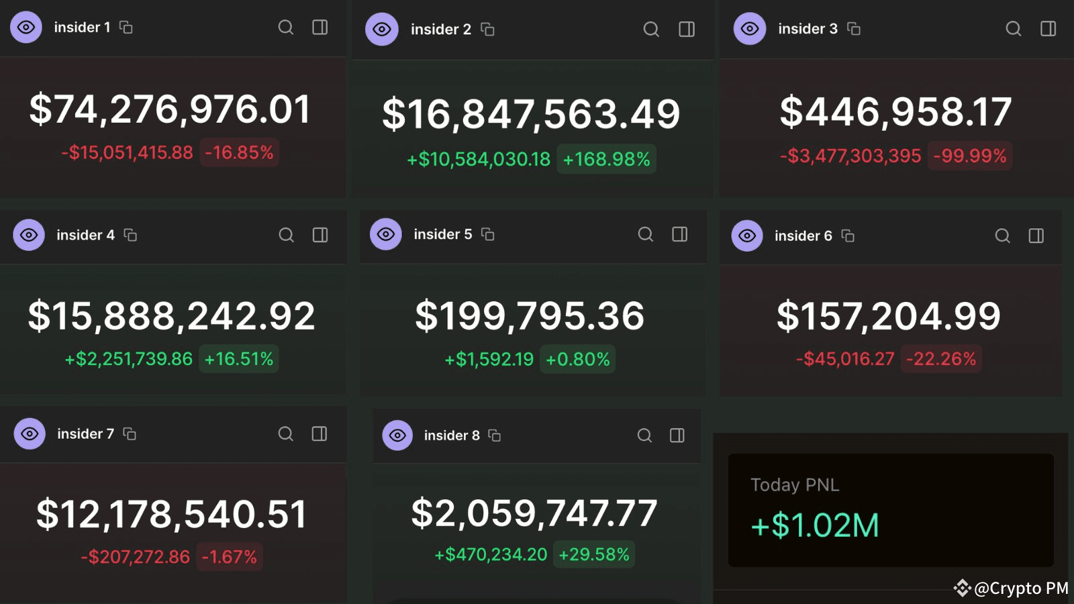Open the split-panel view for insider 1
Screen dimensions: 1074x604
[x=320, y=28]
